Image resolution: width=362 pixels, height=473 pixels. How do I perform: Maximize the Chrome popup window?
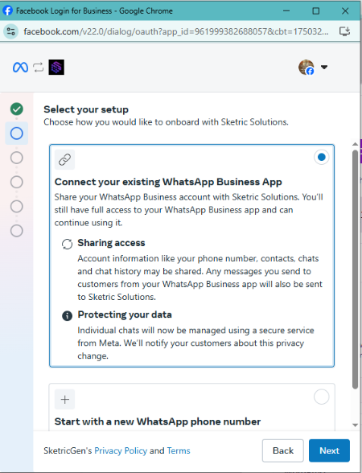coord(316,11)
